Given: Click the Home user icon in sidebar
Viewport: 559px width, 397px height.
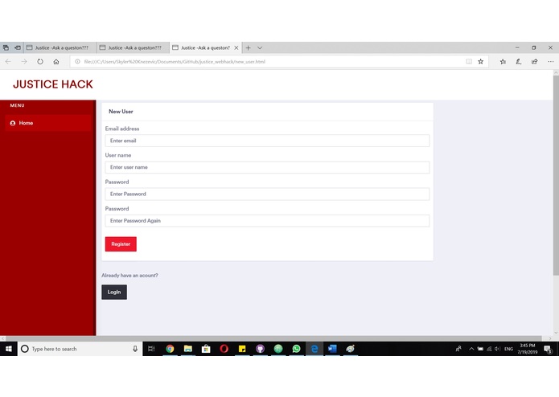Looking at the screenshot, I should pyautogui.click(x=13, y=123).
